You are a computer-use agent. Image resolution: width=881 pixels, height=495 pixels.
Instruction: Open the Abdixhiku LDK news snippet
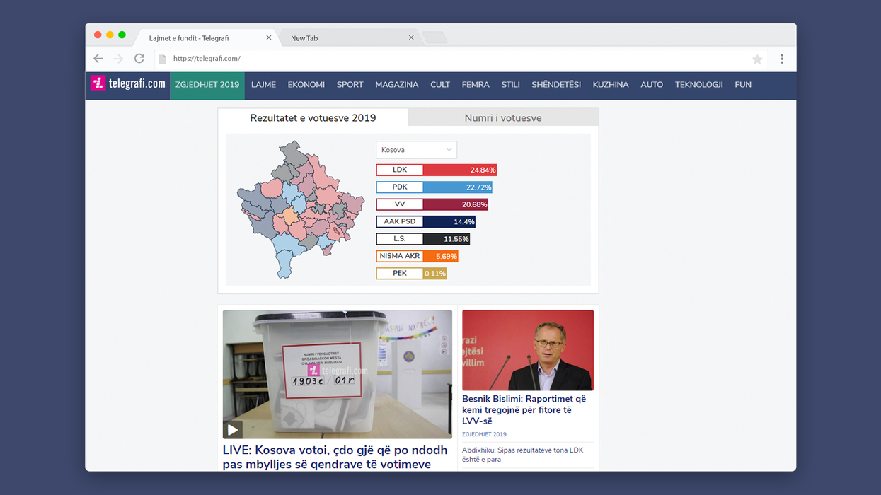(522, 454)
